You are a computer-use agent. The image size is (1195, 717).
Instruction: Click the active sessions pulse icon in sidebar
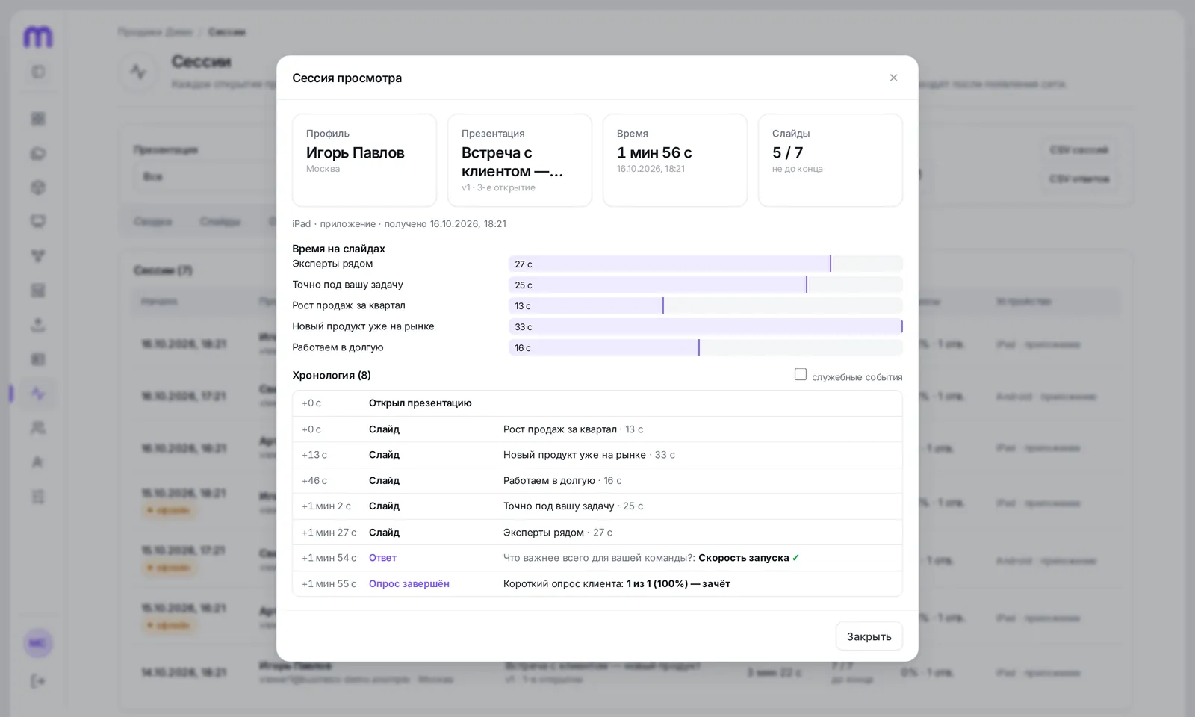click(x=38, y=394)
